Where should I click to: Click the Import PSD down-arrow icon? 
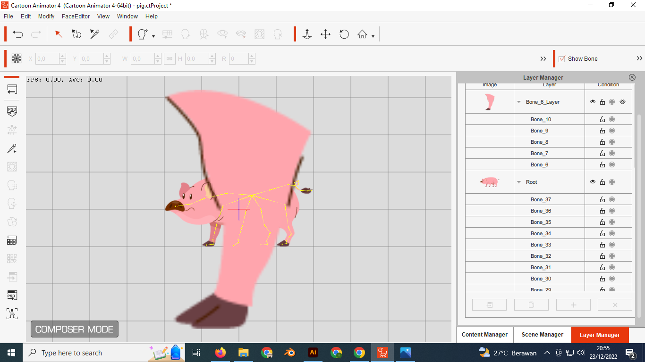12,112
